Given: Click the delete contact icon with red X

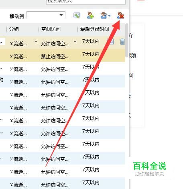Looking at the screenshot, I should click(x=120, y=15).
